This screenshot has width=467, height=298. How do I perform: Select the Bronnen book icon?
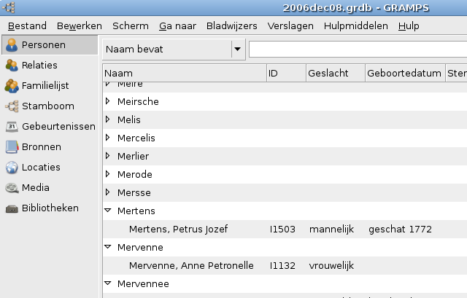12,147
